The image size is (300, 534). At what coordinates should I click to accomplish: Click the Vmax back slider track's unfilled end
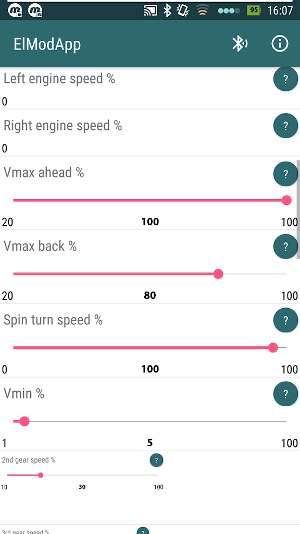click(255, 274)
